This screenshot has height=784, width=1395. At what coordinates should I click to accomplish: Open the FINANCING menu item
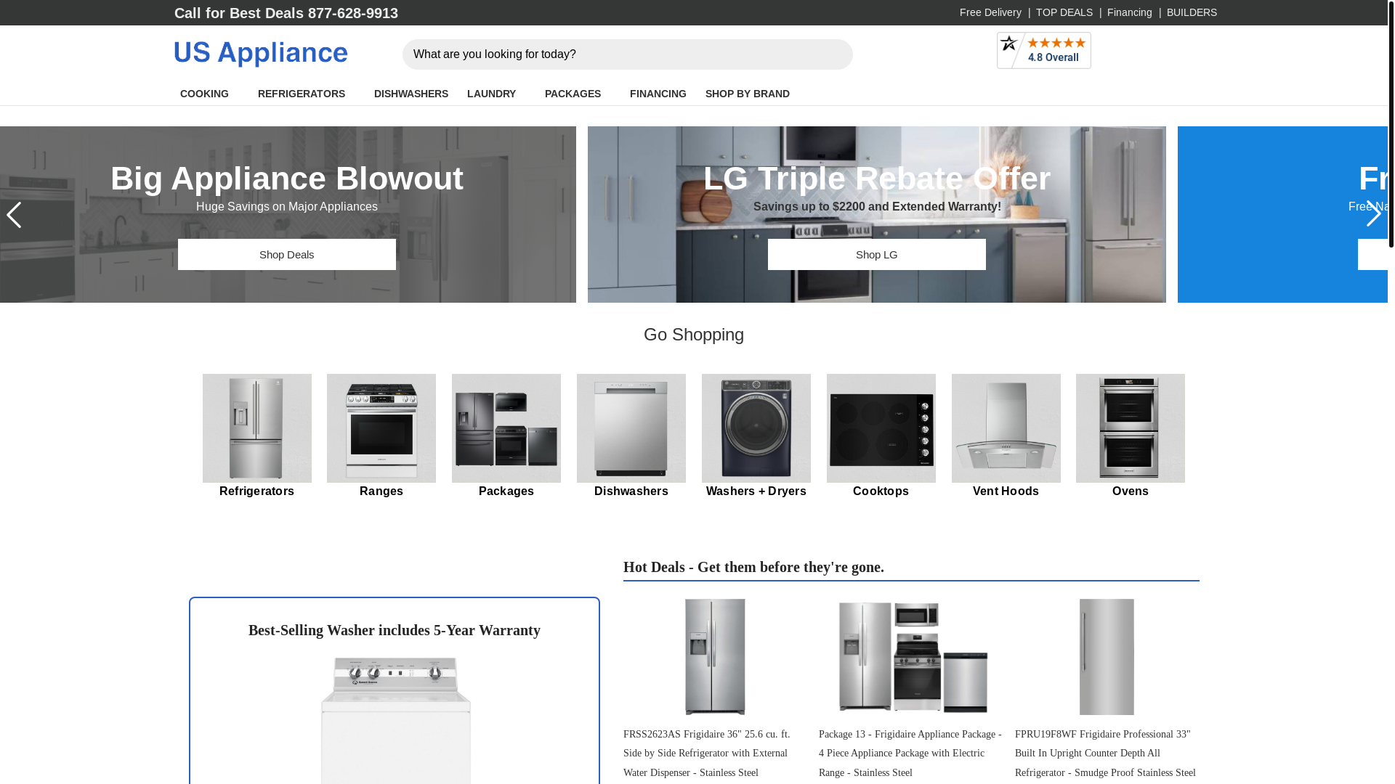coord(658,94)
